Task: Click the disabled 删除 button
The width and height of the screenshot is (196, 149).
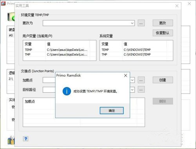Action: pos(163,101)
